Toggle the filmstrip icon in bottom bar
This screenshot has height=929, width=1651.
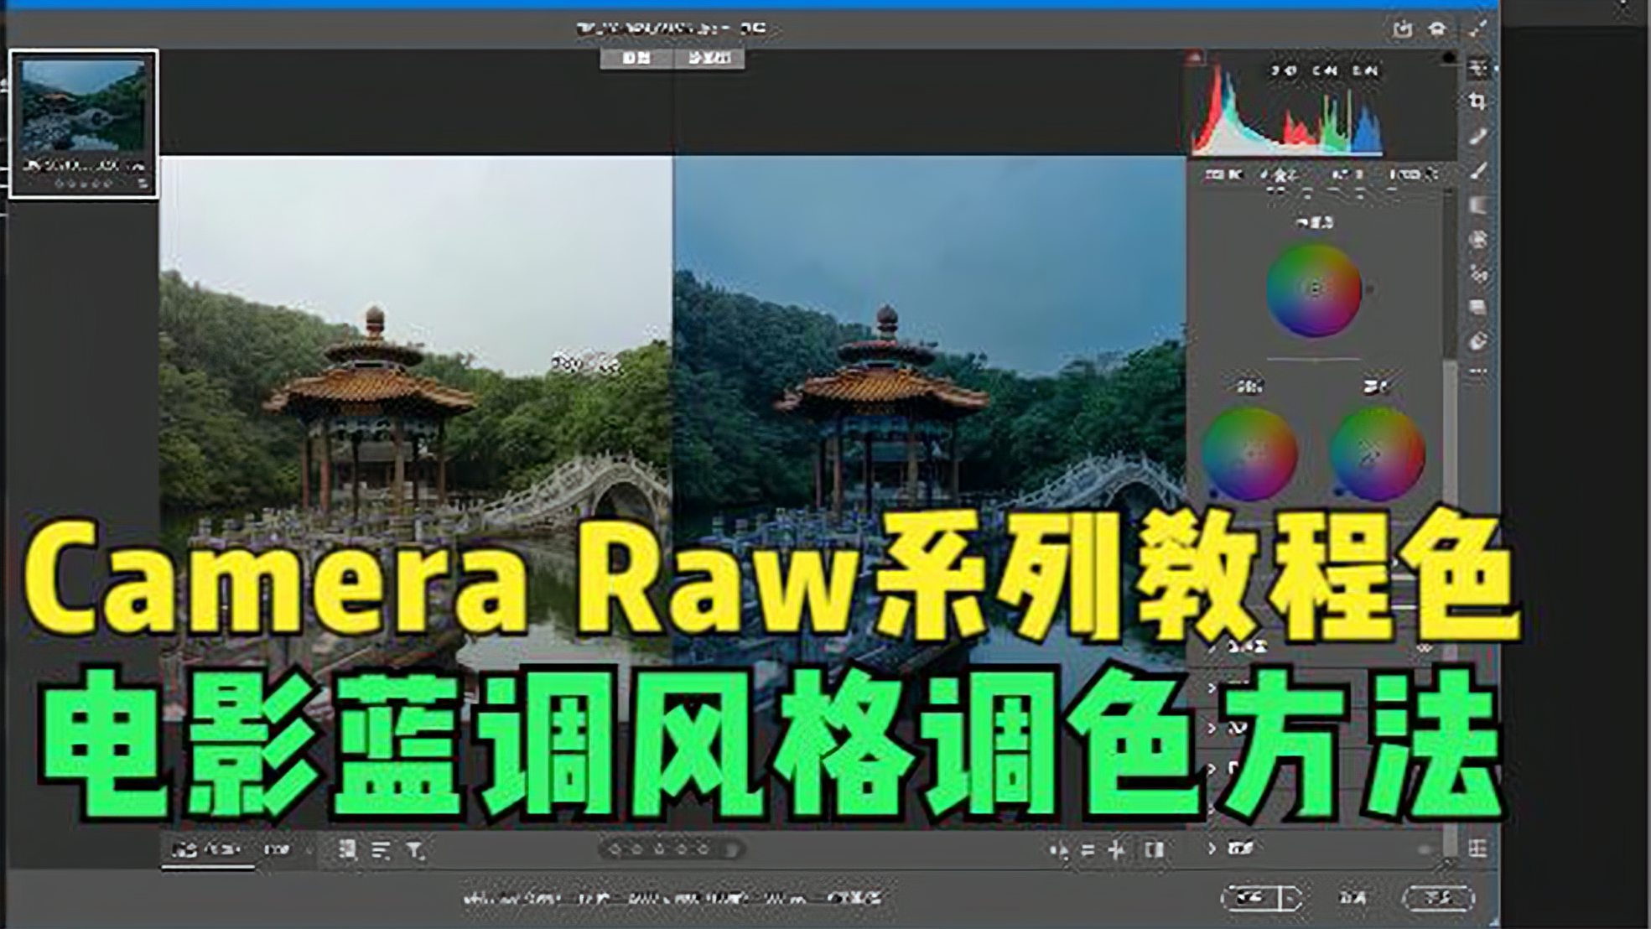point(347,850)
